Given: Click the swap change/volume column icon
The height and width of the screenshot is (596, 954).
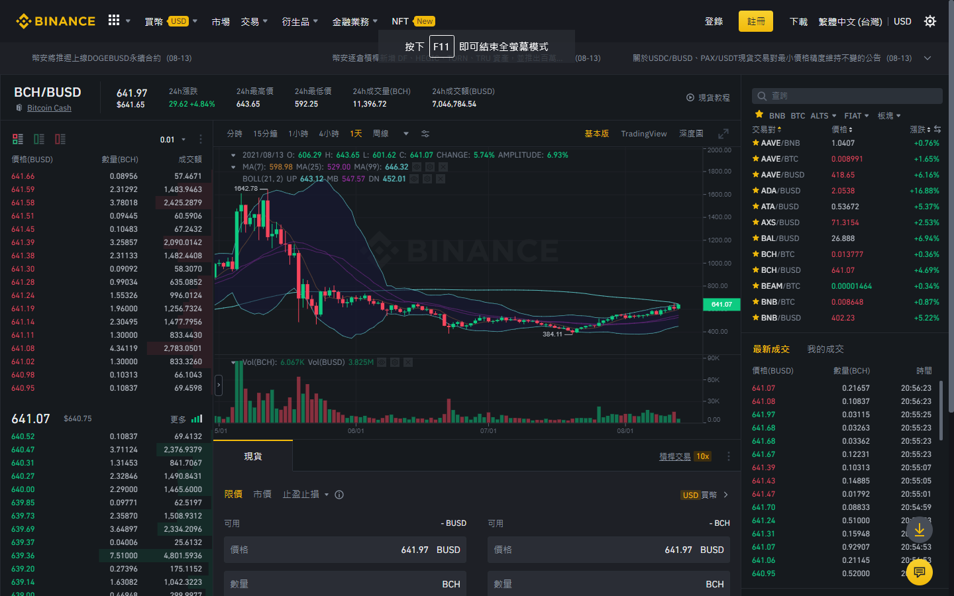Looking at the screenshot, I should pyautogui.click(x=937, y=129).
